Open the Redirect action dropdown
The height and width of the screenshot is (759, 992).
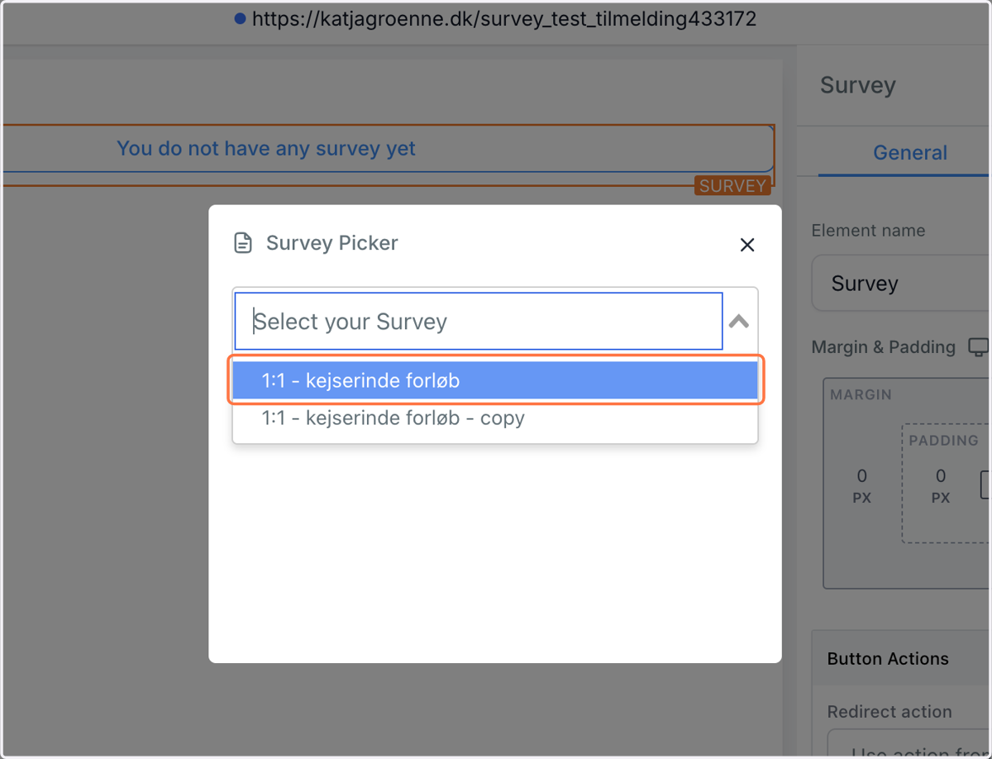click(x=909, y=744)
